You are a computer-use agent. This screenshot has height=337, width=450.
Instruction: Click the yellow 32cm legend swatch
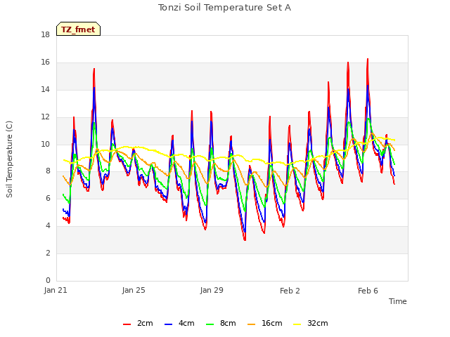pyautogui.click(x=297, y=324)
